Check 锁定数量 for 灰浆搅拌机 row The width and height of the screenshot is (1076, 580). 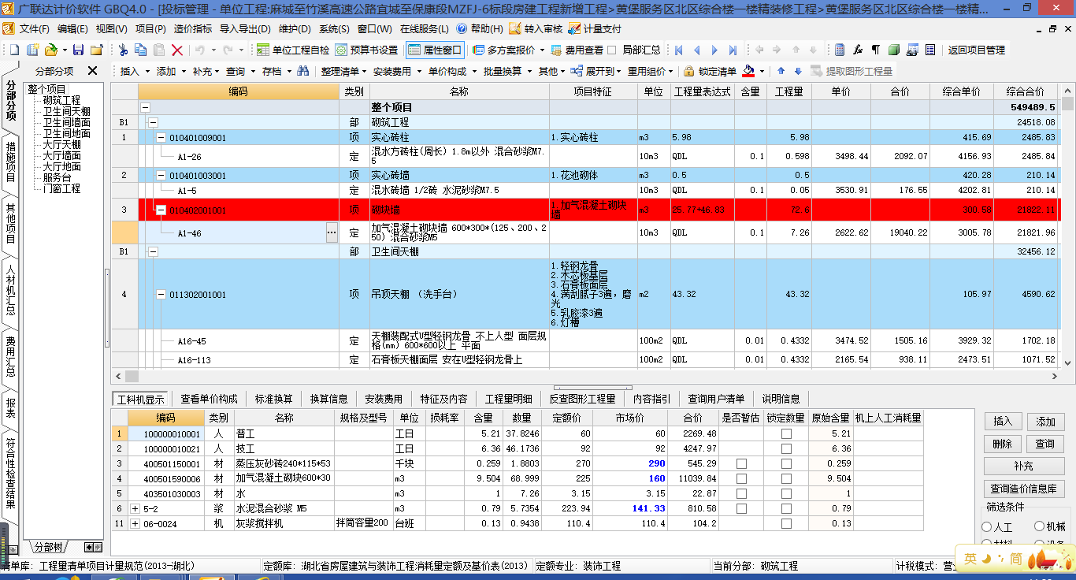click(786, 523)
